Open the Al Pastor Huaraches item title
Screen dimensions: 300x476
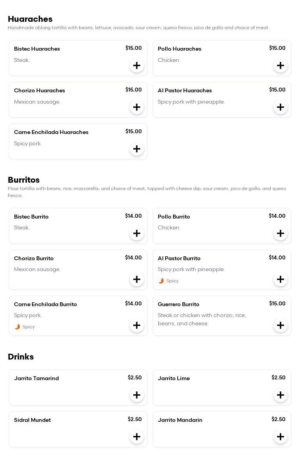click(185, 90)
